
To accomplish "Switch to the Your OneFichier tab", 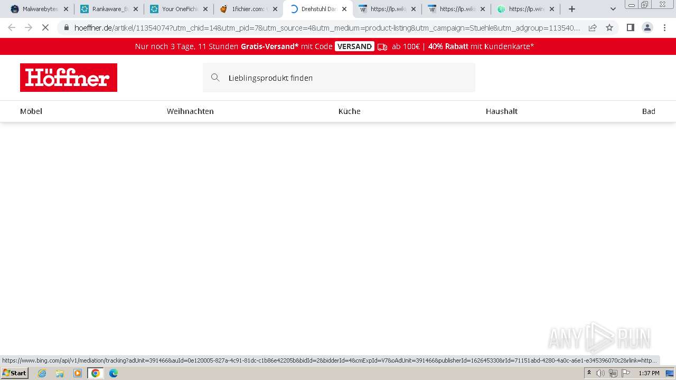I will tap(178, 9).
